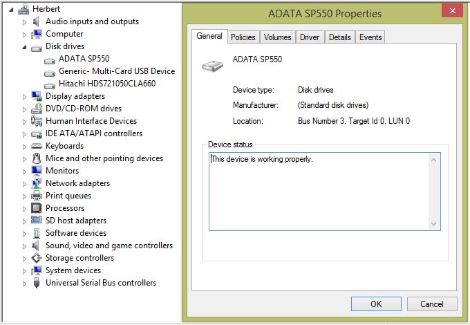This screenshot has height=325, width=470.
Task: Click OK in ADATA SP550 Properties
Action: pyautogui.click(x=376, y=304)
